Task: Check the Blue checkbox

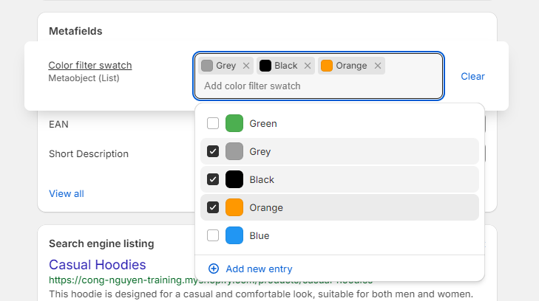Action: [213, 235]
